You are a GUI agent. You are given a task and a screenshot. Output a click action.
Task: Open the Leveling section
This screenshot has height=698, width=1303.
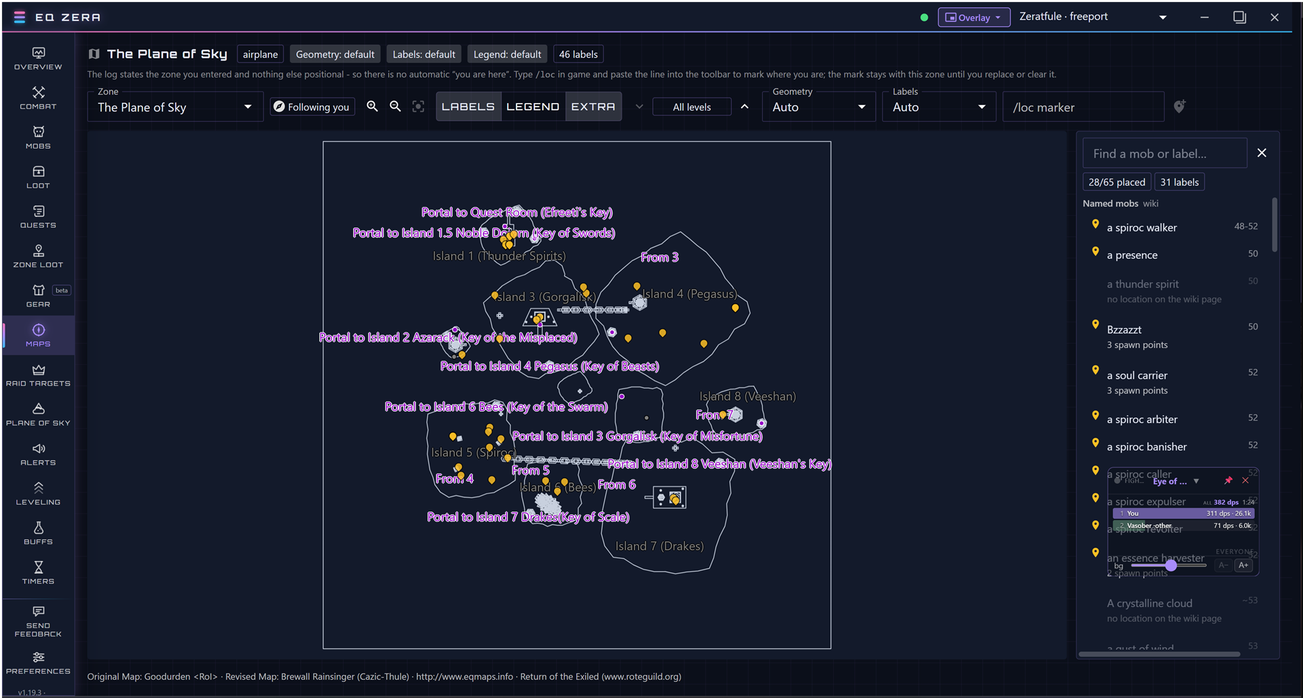tap(38, 494)
